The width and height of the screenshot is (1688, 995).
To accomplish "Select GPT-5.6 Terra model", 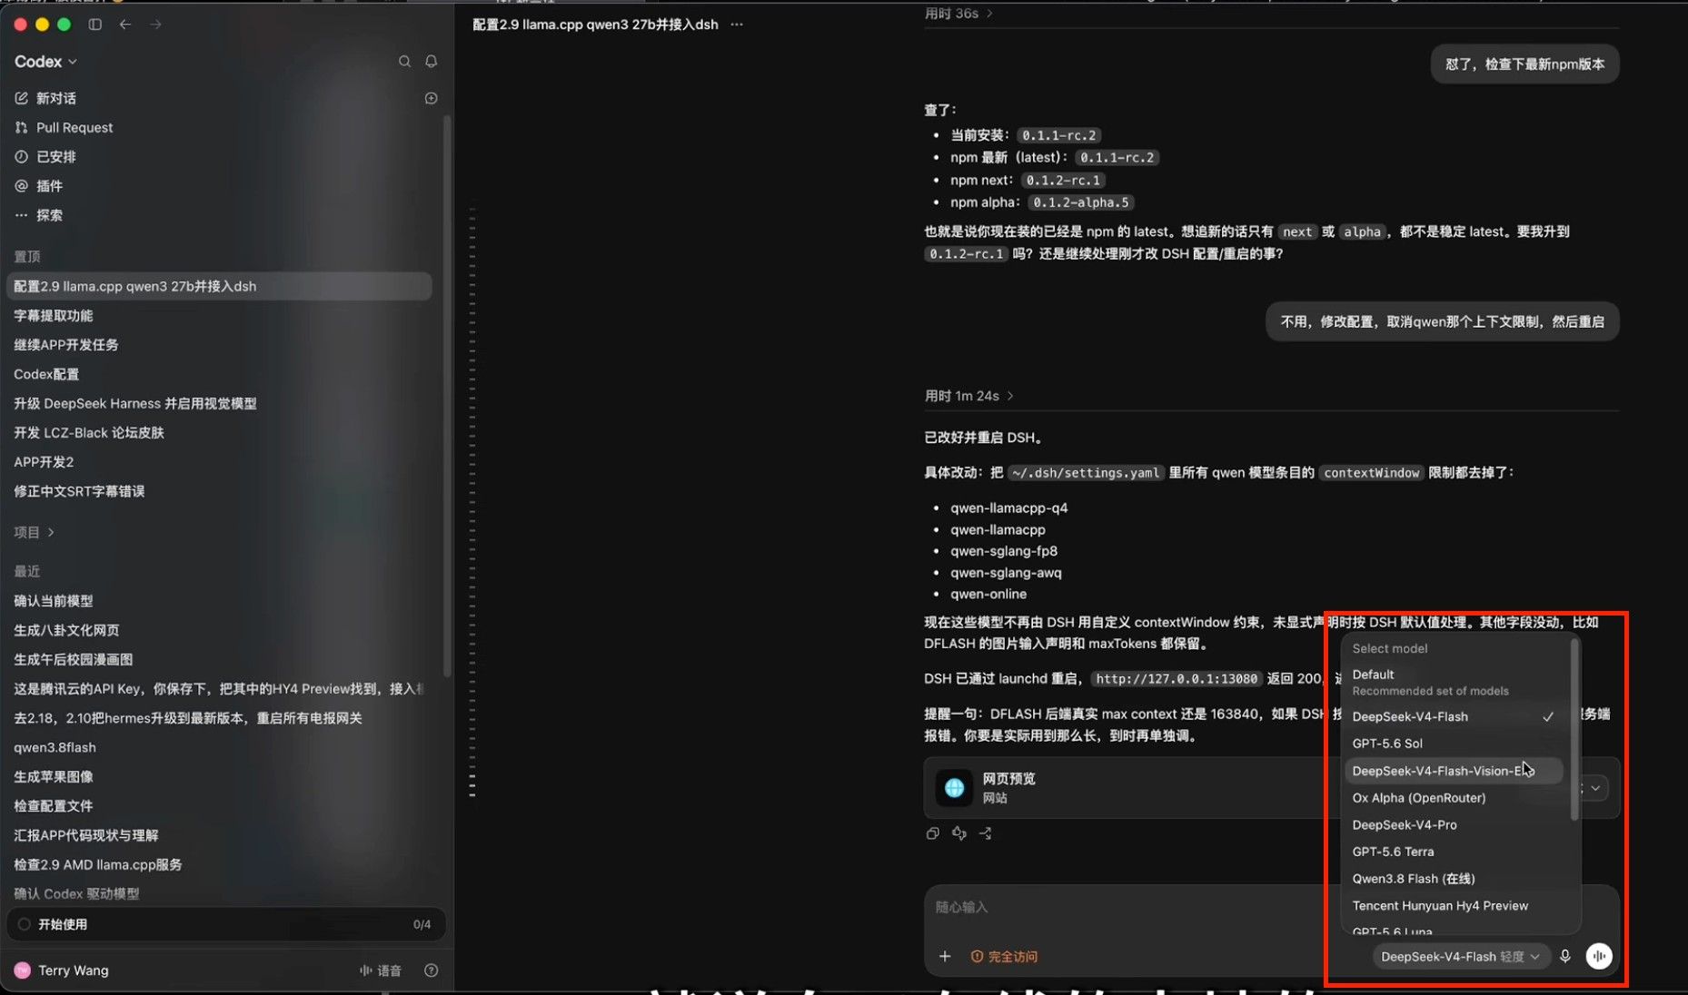I will (1453, 852).
